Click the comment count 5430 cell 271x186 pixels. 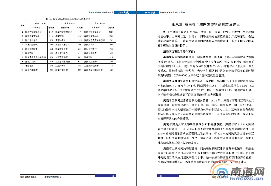(x=51, y=31)
